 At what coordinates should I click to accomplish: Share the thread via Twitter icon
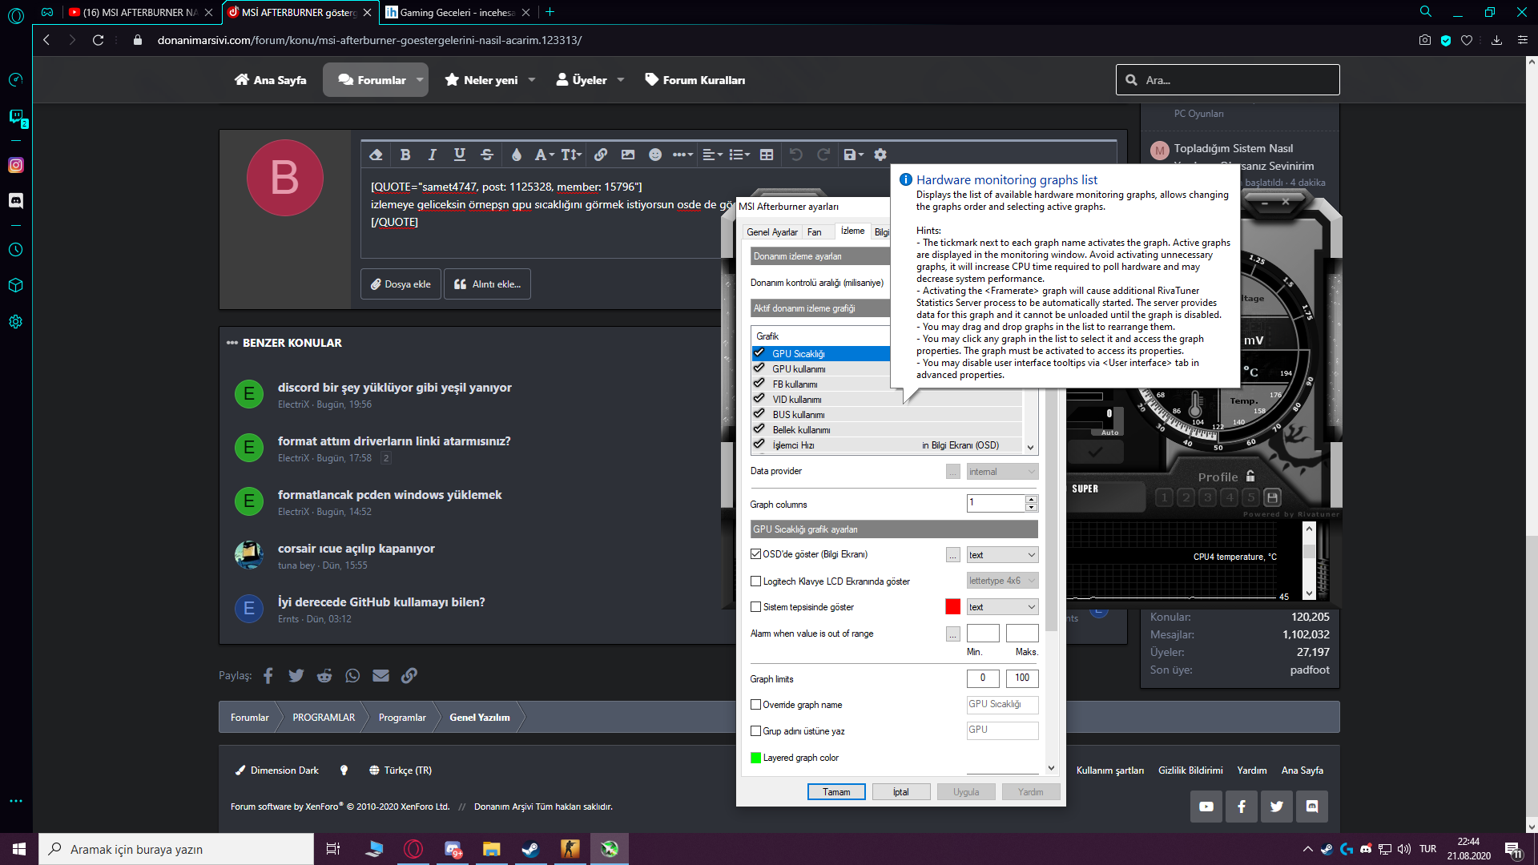coord(296,676)
